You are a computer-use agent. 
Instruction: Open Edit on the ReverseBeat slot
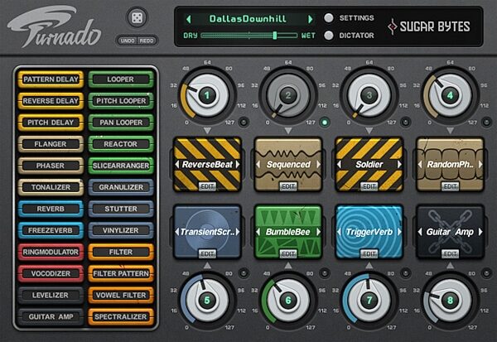207,186
